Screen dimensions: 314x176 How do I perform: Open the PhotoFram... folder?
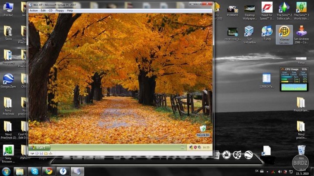[x=301, y=105]
